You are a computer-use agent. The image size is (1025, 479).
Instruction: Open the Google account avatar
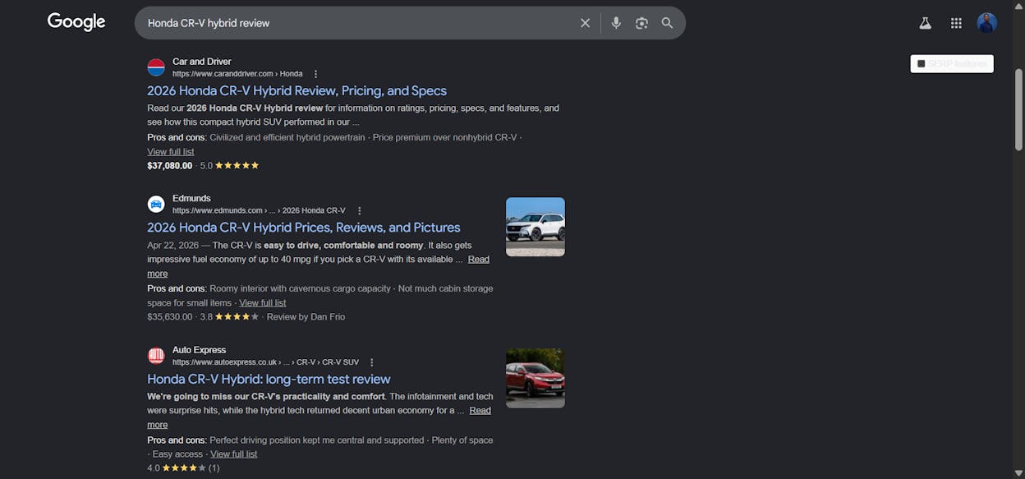(986, 23)
